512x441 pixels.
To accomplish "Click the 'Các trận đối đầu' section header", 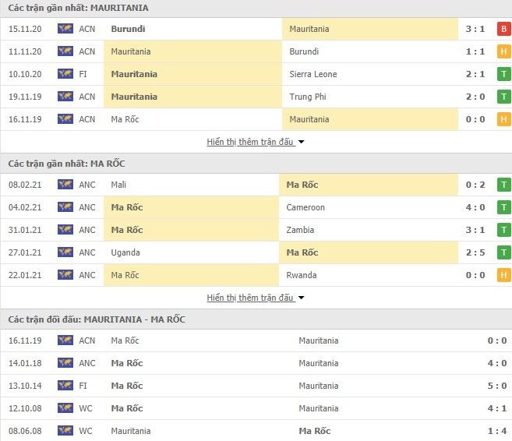I will point(97,319).
